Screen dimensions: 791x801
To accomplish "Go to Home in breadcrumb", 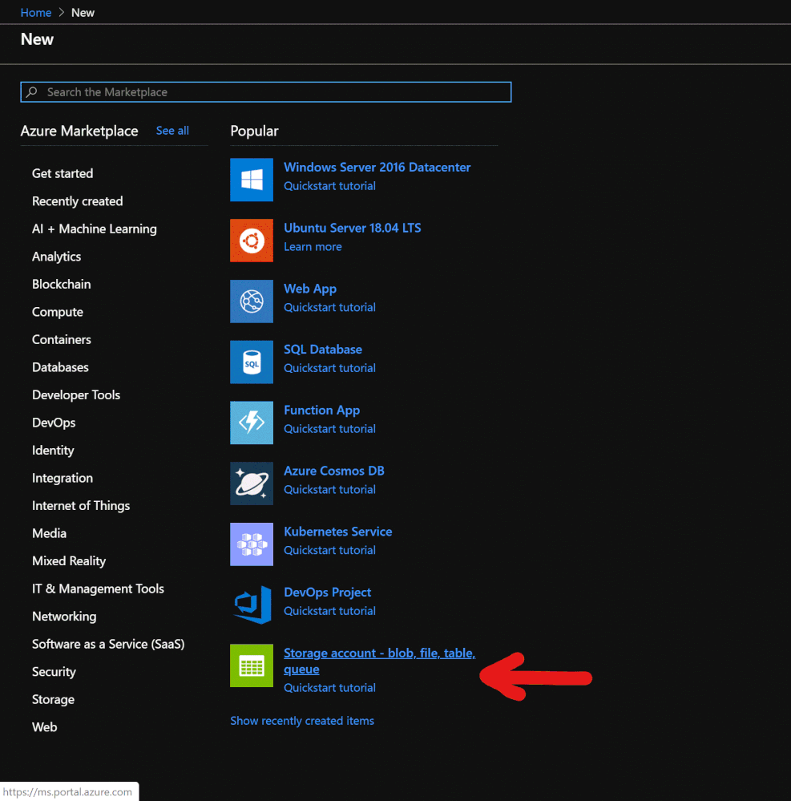I will click(36, 13).
